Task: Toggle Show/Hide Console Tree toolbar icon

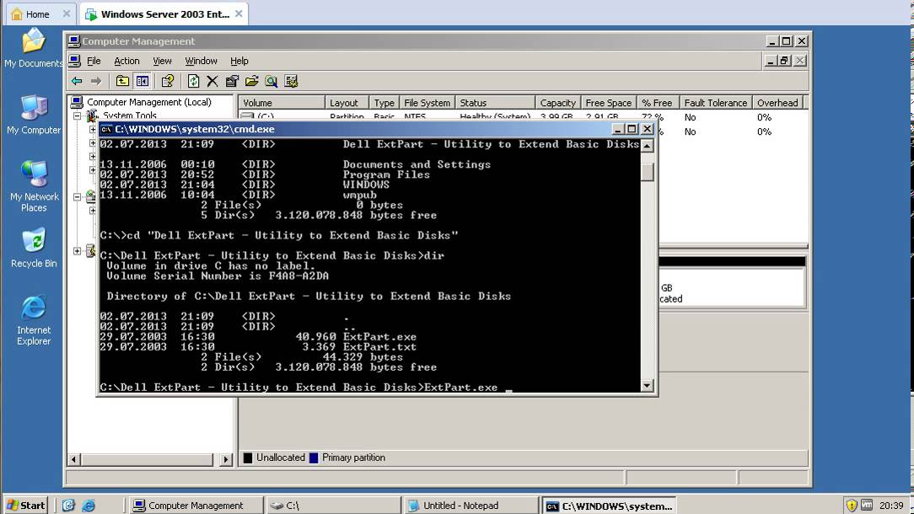Action: tap(142, 81)
